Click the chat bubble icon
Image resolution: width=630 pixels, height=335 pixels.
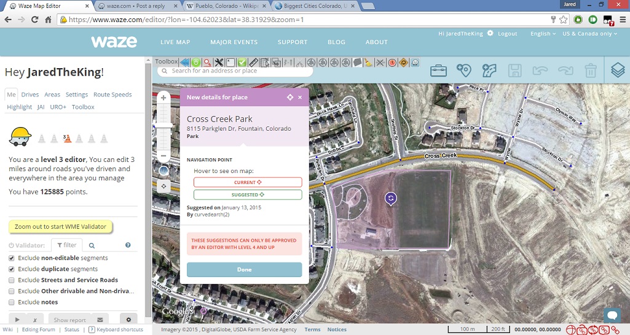(612, 315)
